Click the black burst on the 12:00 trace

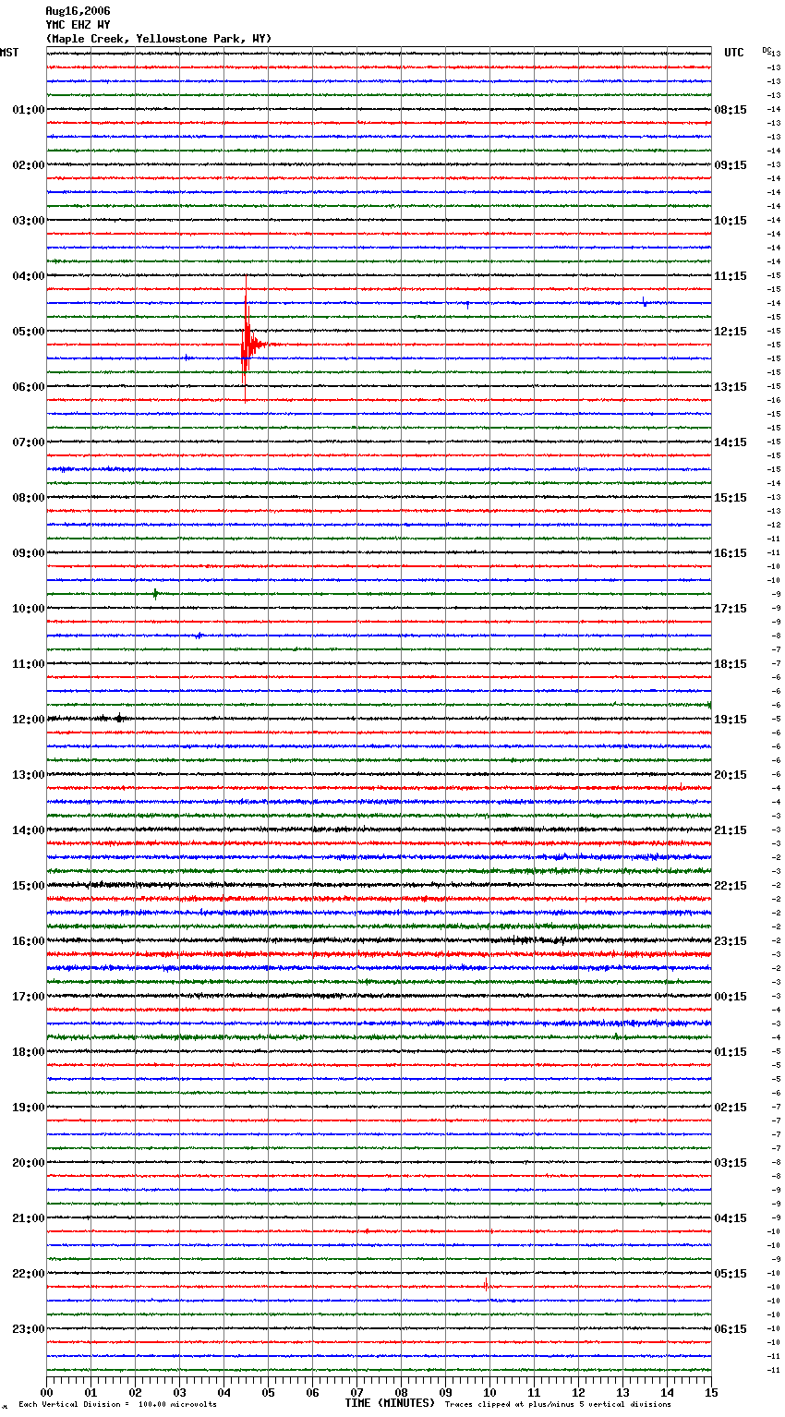[x=118, y=718]
